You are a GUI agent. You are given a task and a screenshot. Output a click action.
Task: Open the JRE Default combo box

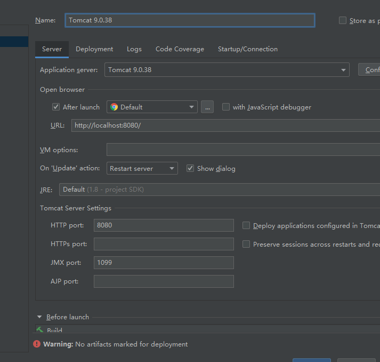point(220,190)
